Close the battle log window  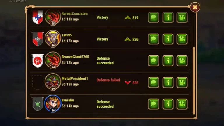tap(195, 7)
